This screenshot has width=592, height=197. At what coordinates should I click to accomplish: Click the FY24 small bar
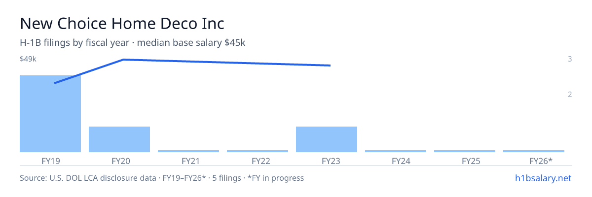396,151
